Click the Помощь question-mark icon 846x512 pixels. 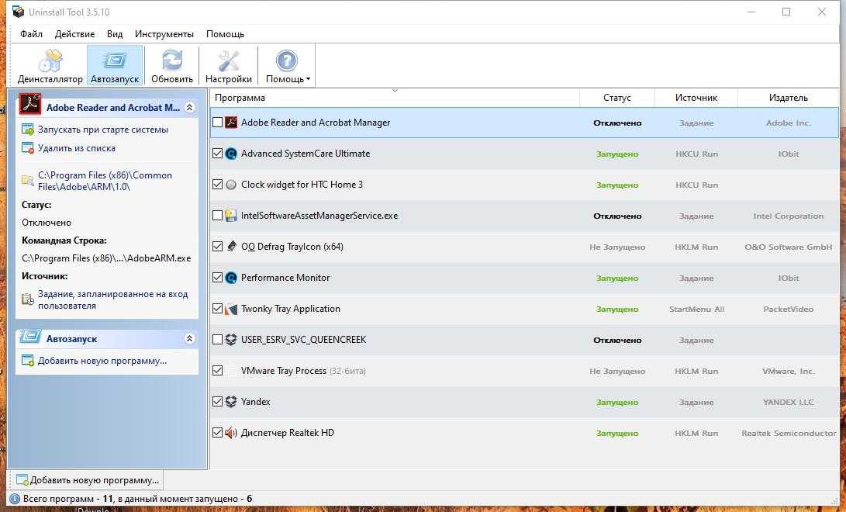[x=286, y=61]
